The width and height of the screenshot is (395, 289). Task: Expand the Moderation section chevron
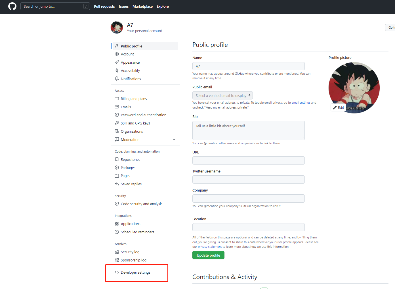point(174,140)
